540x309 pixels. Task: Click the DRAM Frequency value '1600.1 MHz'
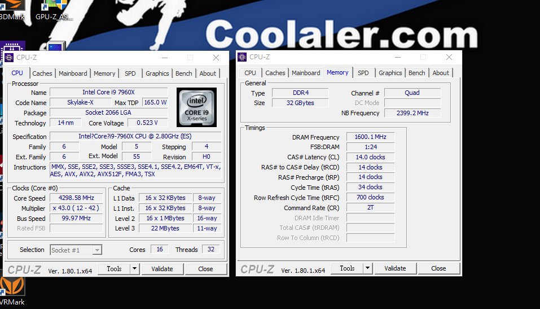coord(370,137)
